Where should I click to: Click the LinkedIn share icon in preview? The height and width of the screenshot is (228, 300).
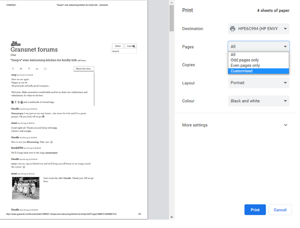tap(37, 69)
